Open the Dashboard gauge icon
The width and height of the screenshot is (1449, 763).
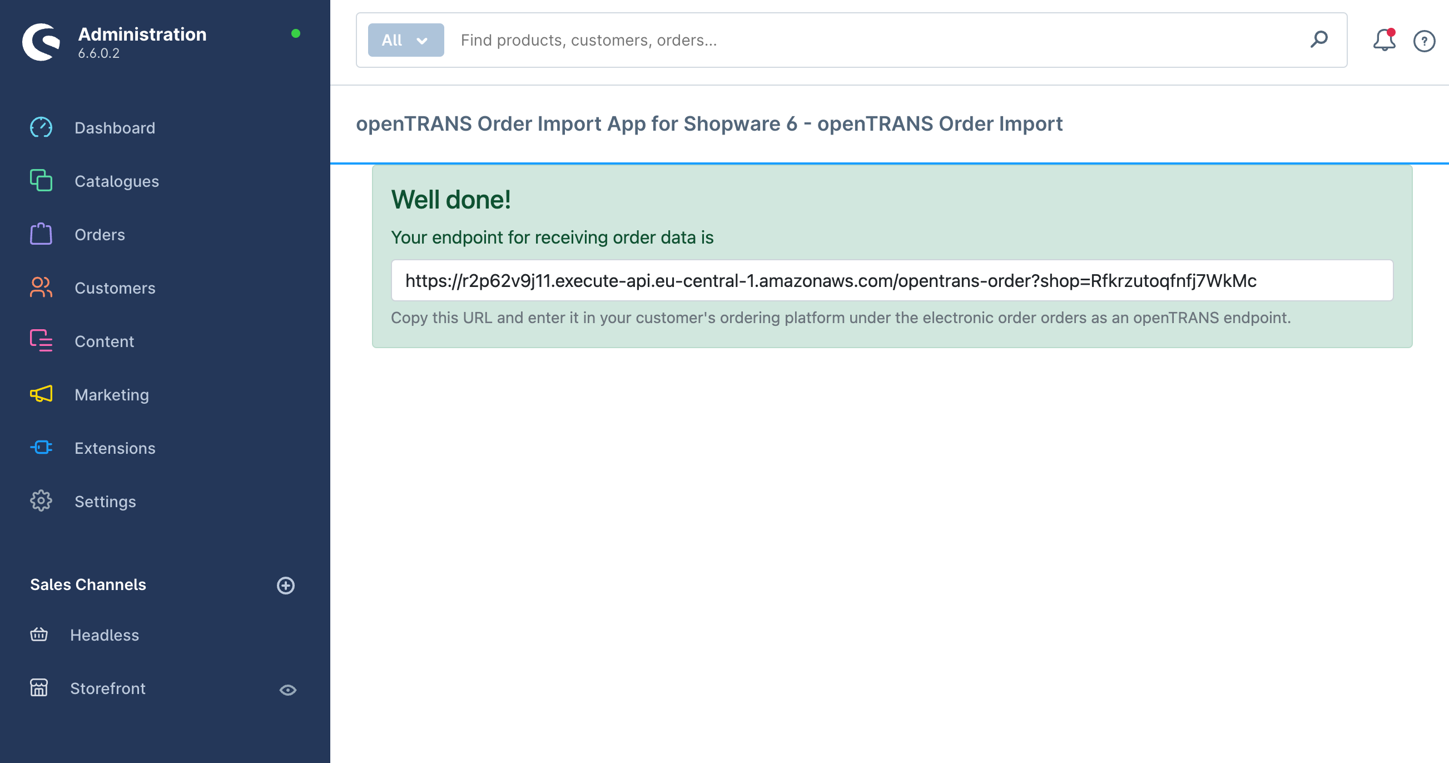point(41,128)
